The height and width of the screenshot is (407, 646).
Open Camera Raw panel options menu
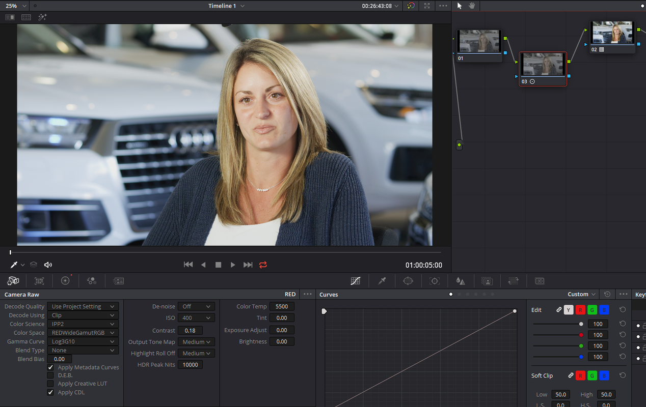pos(307,294)
